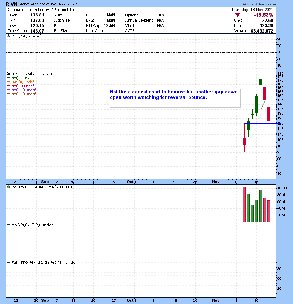Click the leftmost red candlestick on the price chart
This screenshot has width=293, height=304.
[x=244, y=142]
